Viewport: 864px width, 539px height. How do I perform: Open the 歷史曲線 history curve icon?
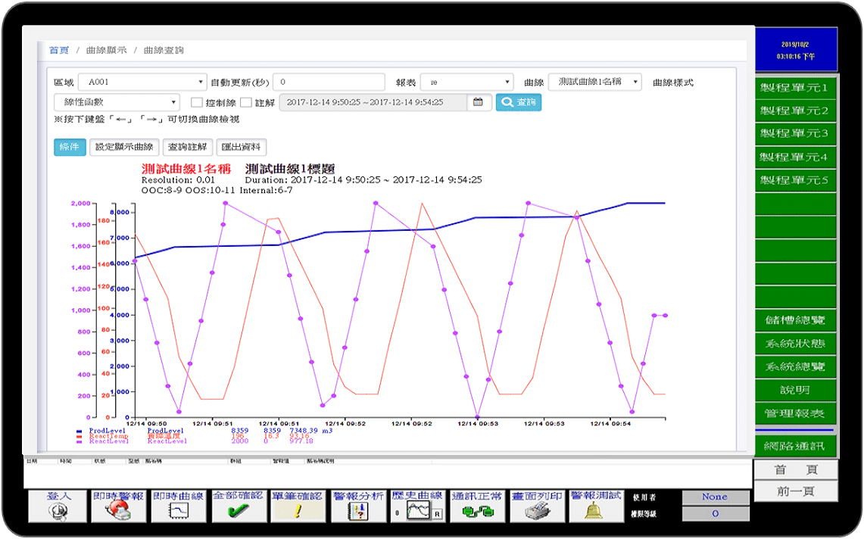(417, 510)
